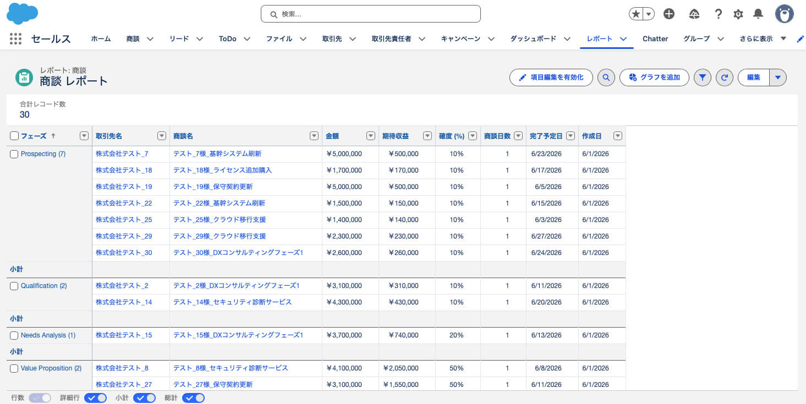806x404 pixels.
Task: Open the App Launcher grid icon
Action: click(15, 38)
